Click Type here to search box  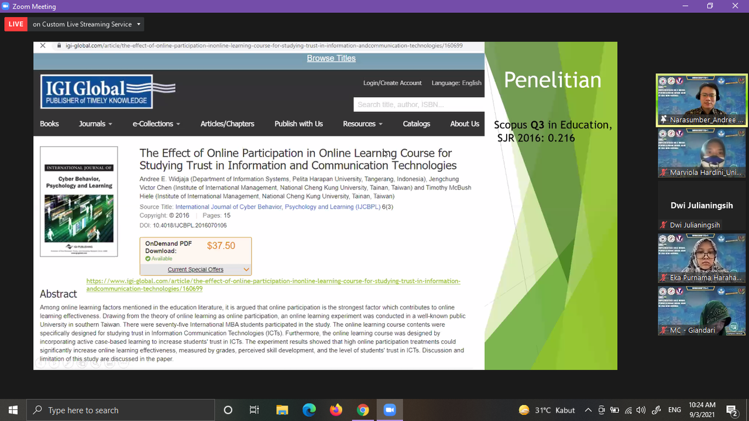coord(121,410)
